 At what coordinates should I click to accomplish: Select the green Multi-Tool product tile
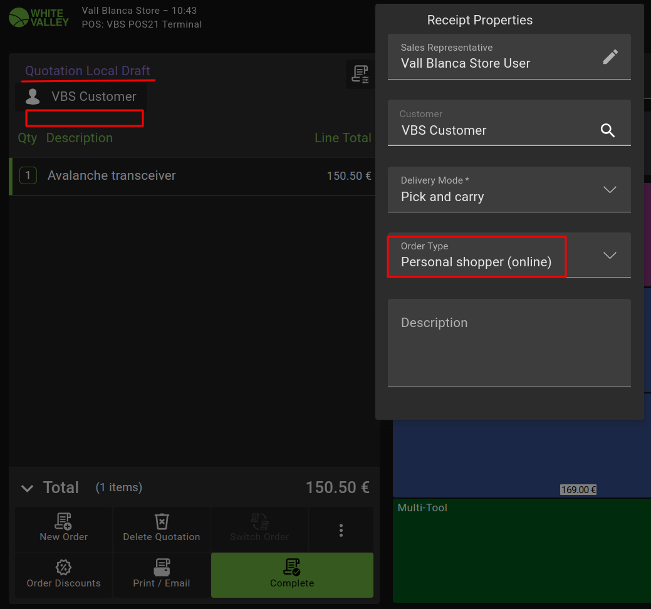pos(521,549)
